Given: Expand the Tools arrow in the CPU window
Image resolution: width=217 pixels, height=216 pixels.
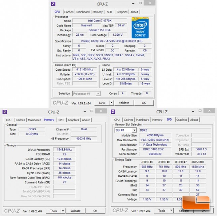Looking at the screenshot, I should click(x=112, y=103).
